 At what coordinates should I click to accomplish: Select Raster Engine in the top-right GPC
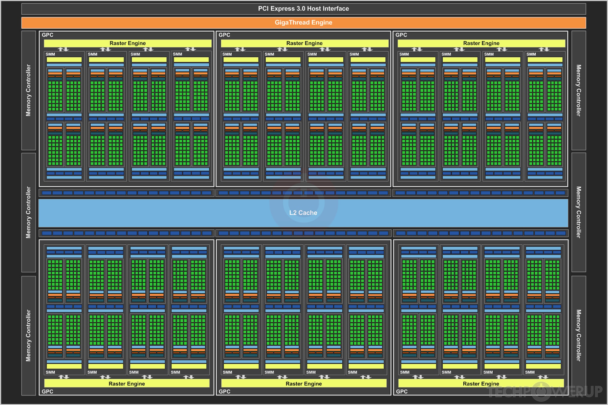pos(481,43)
